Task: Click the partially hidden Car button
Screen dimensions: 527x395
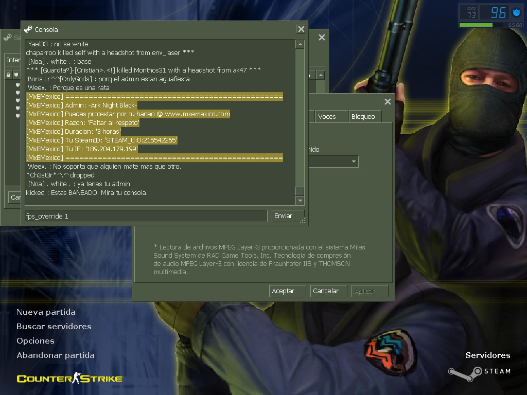Action: coord(15,197)
